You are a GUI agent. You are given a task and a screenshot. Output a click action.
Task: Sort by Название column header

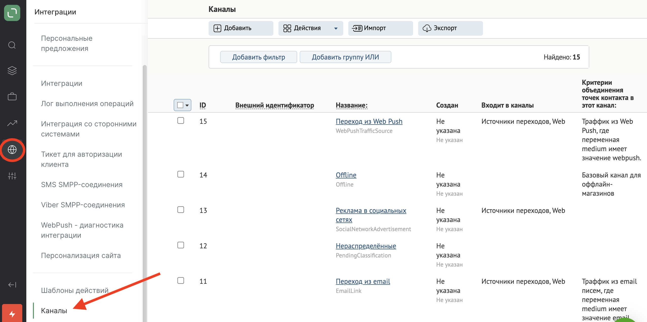(351, 105)
